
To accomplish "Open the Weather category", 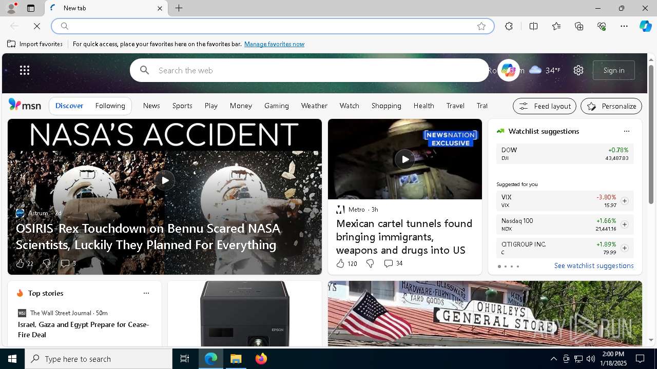I will click(x=314, y=106).
